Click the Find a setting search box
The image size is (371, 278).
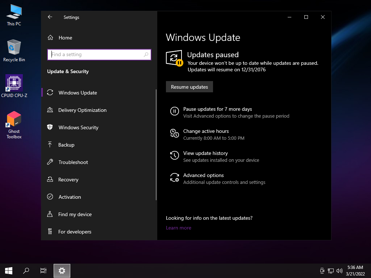tap(96, 55)
